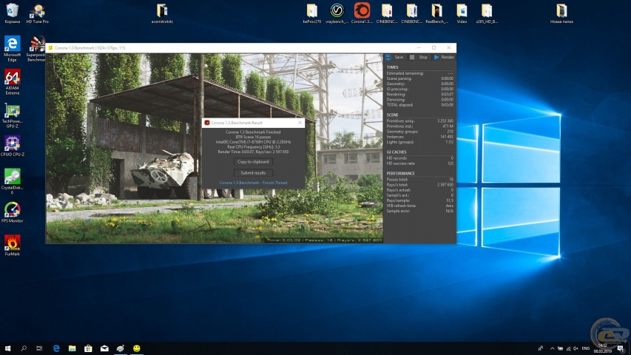Click the rendered image in Corona window
Screen dimensions: 631x355
214,148
